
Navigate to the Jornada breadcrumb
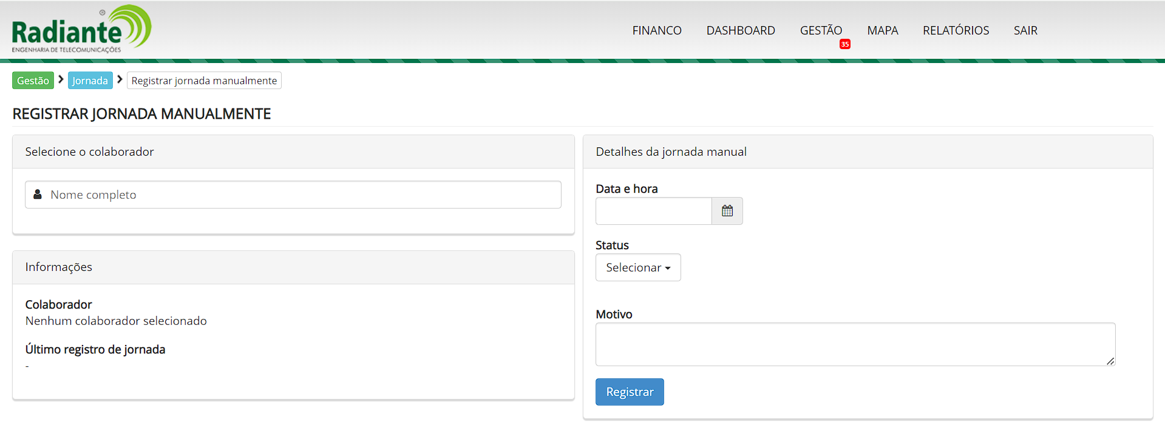click(x=90, y=81)
